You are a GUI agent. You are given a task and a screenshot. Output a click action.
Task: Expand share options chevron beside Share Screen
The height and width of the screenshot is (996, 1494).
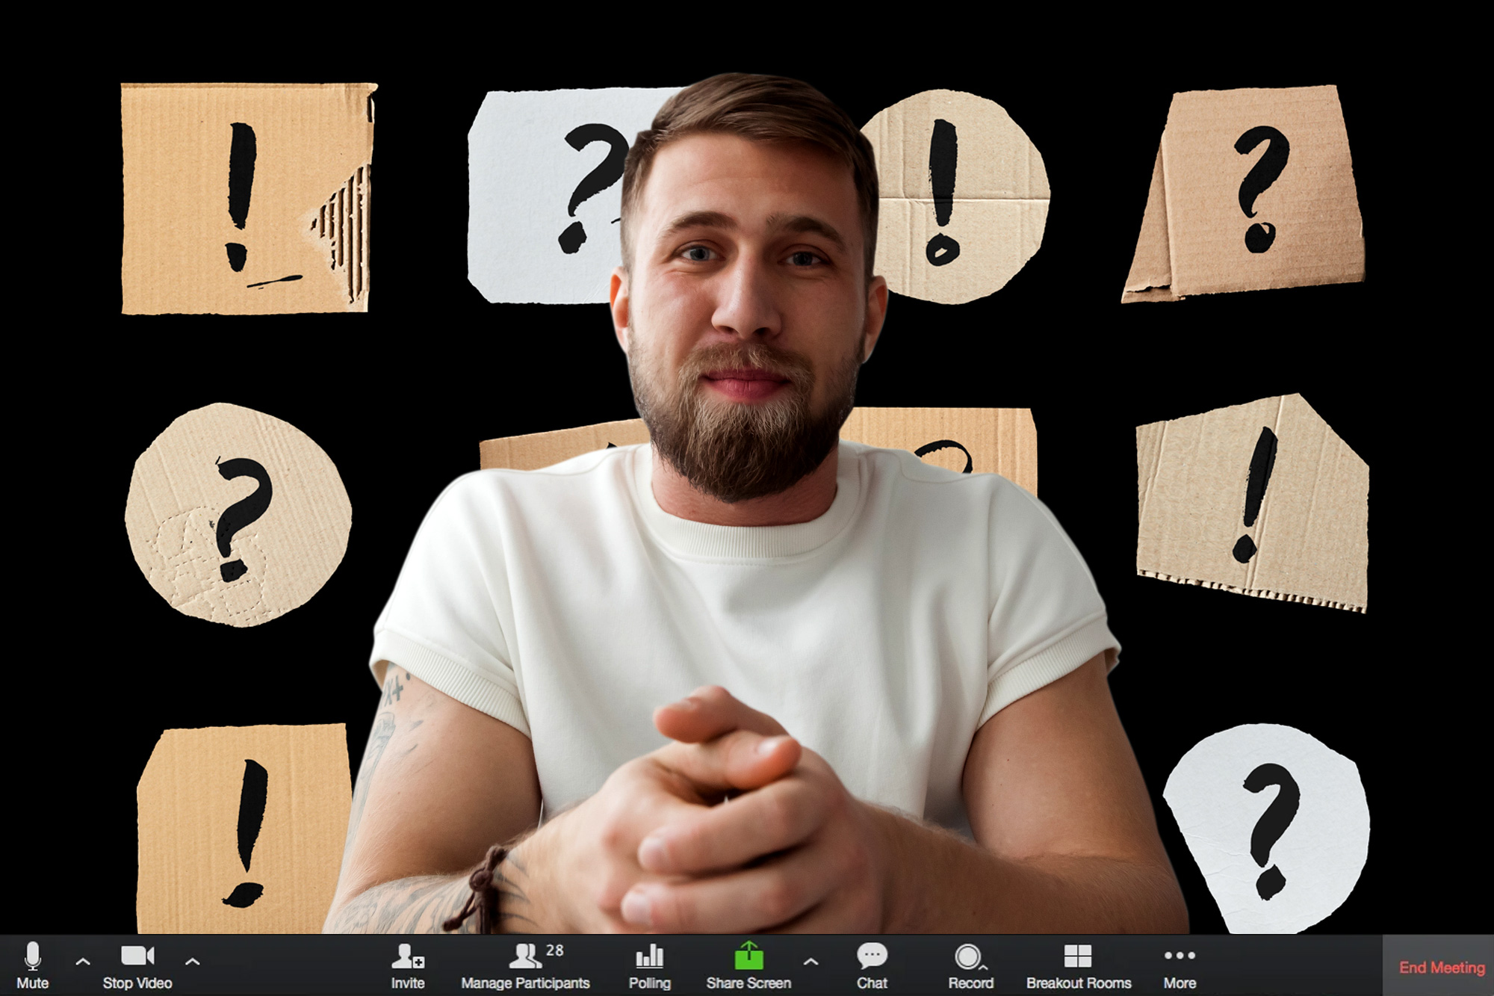(810, 962)
